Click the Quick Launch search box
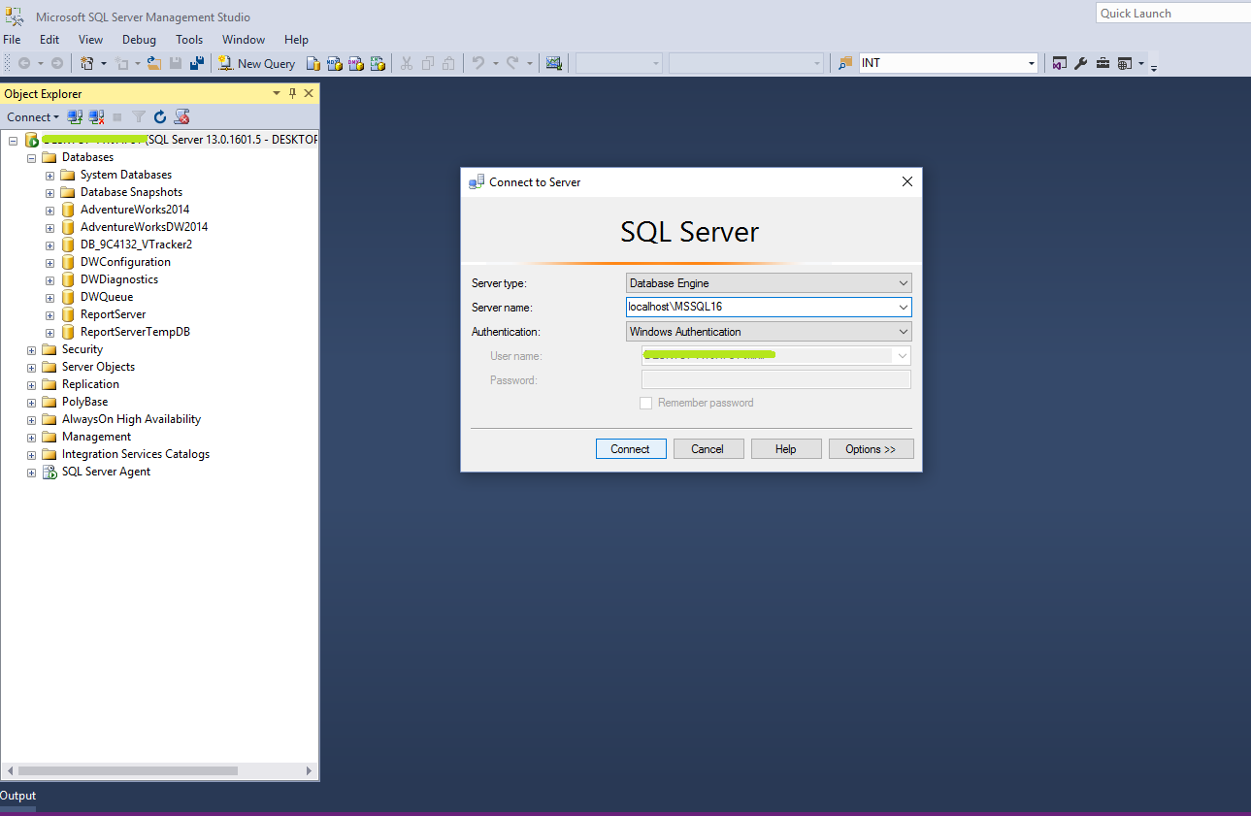The image size is (1251, 816). [x=1173, y=14]
